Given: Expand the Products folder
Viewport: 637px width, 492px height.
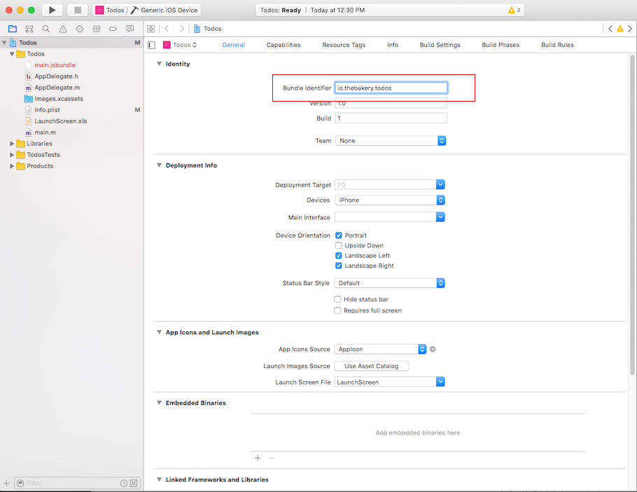Looking at the screenshot, I should click(x=12, y=166).
